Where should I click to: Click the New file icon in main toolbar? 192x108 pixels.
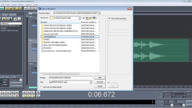coord(7,8)
